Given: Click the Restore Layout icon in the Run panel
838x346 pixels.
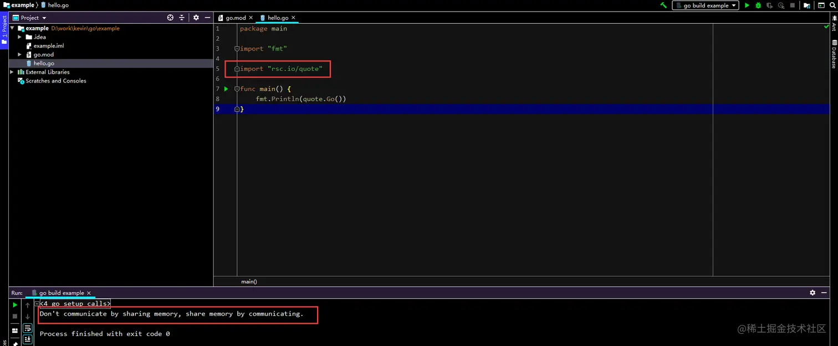Looking at the screenshot, I should point(15,330).
